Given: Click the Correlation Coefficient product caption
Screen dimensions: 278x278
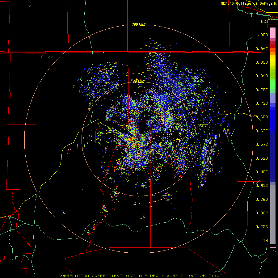Looking at the screenshot, I should (140, 276).
